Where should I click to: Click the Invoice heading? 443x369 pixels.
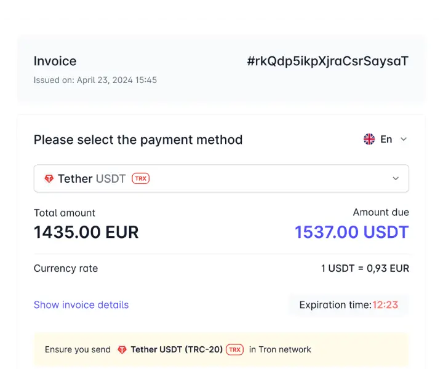tap(55, 61)
